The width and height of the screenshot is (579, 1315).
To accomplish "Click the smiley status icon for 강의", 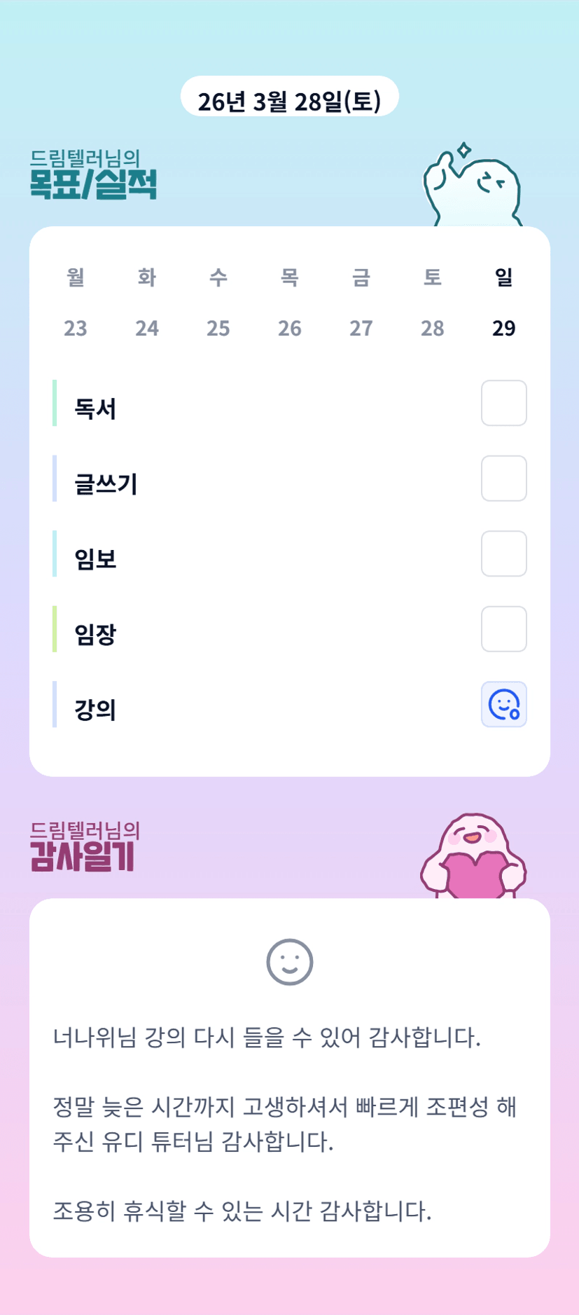I will 503,704.
